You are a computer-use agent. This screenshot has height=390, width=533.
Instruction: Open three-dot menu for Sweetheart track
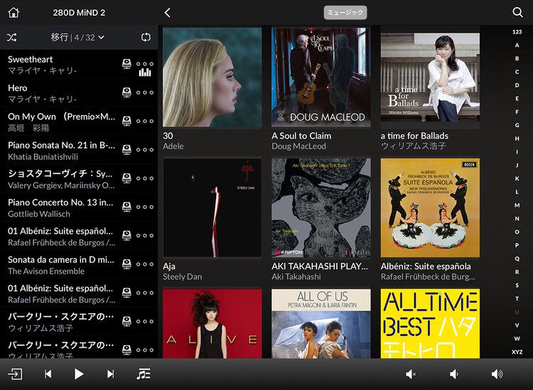[x=145, y=63]
